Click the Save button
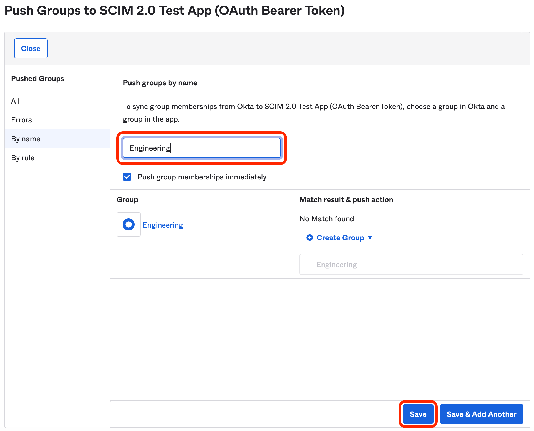 click(x=418, y=414)
